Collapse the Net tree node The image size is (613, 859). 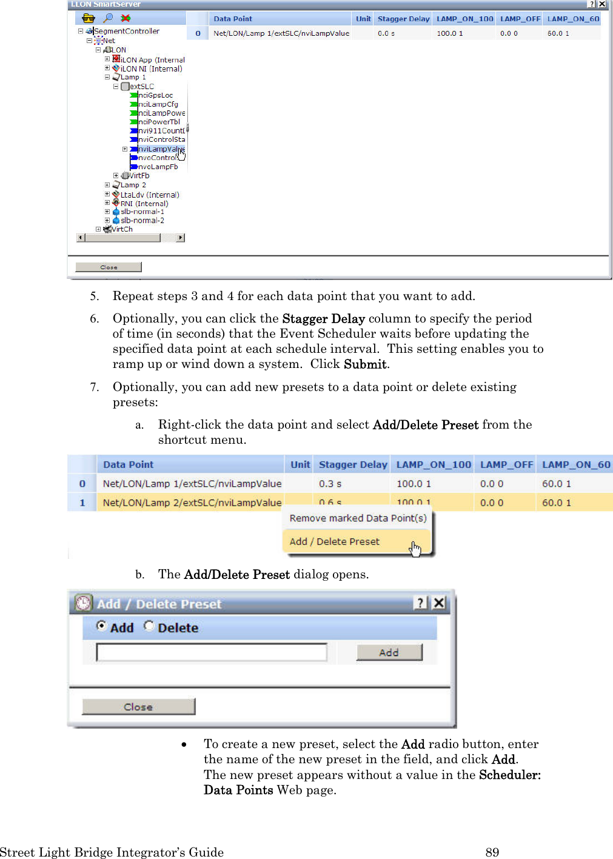click(89, 41)
